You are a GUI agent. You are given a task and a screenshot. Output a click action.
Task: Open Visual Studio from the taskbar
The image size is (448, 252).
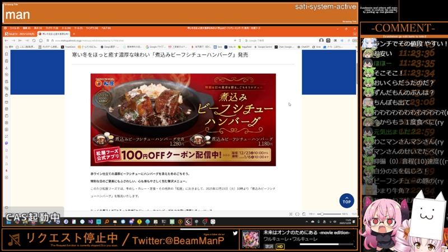coord(90,222)
